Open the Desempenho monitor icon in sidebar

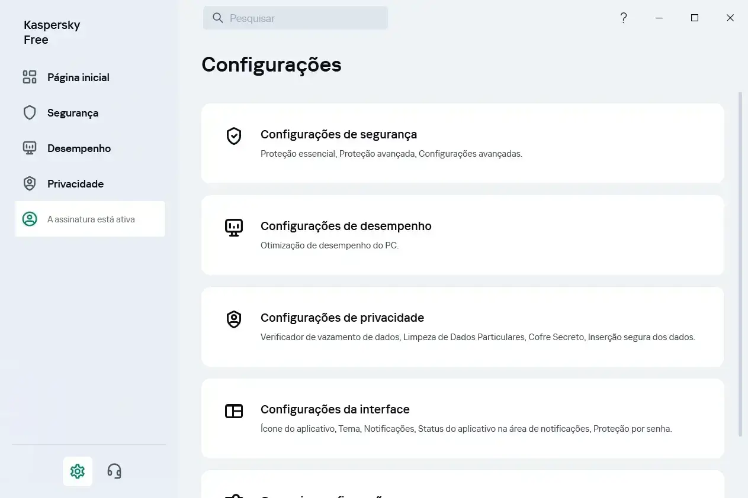(x=30, y=148)
